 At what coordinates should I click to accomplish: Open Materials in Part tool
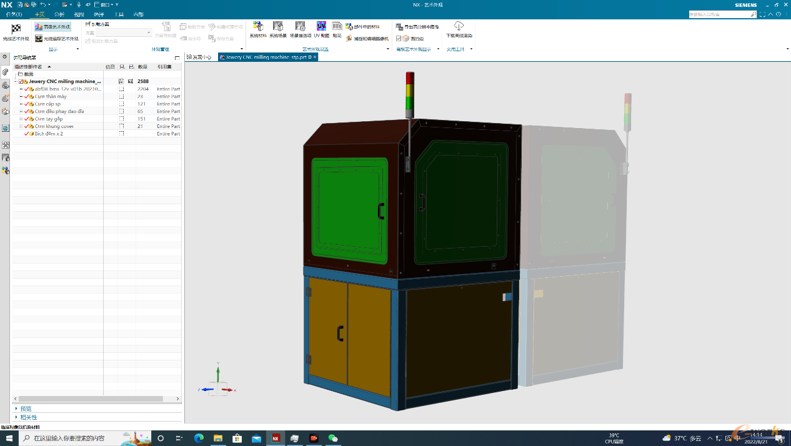pos(362,27)
